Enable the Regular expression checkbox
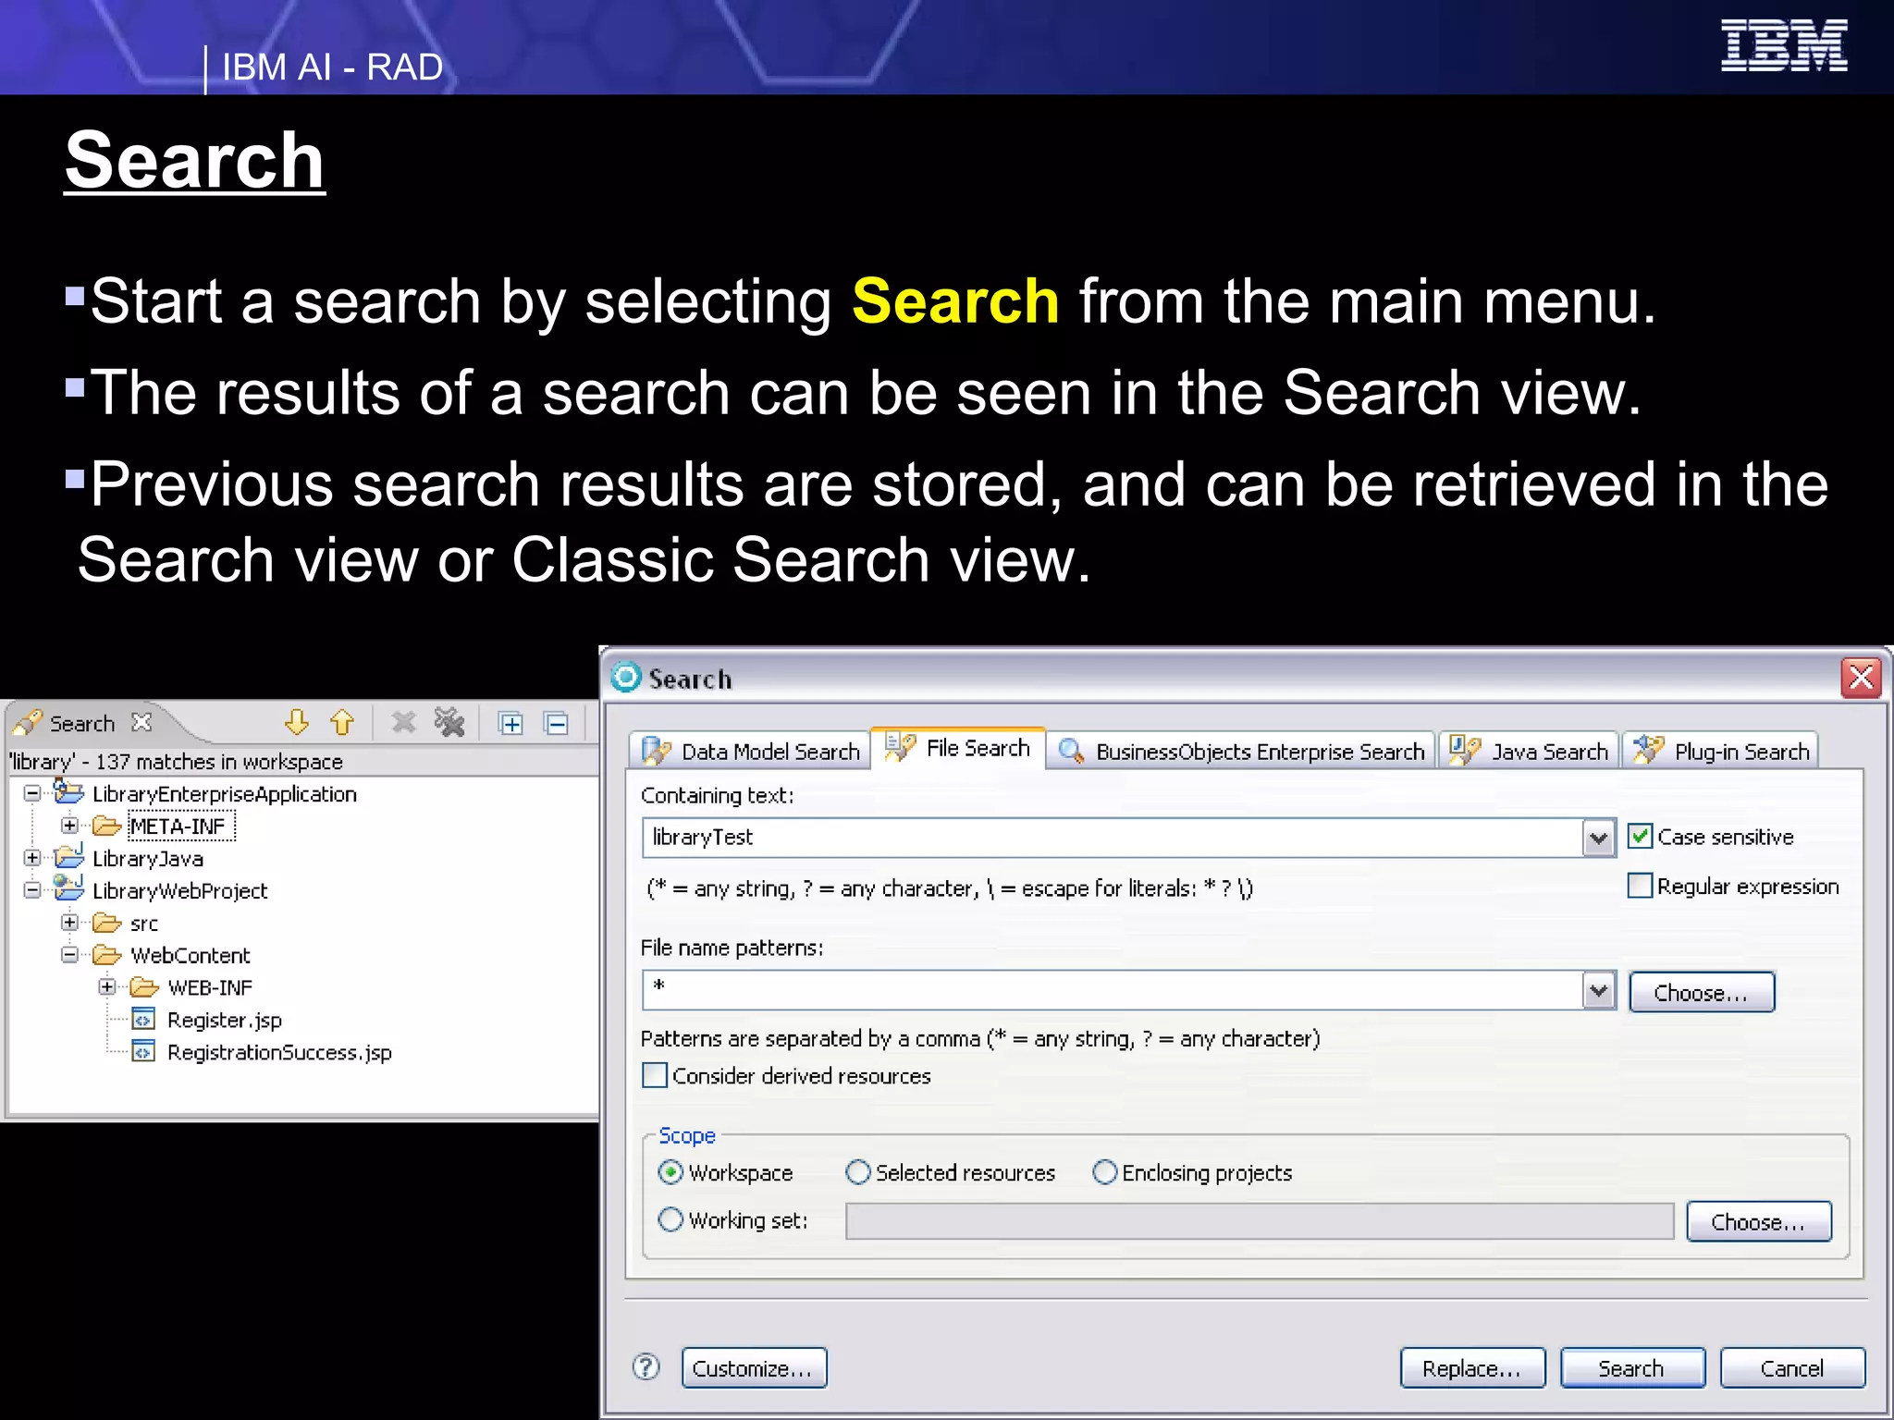The width and height of the screenshot is (1894, 1420). pyautogui.click(x=1640, y=886)
